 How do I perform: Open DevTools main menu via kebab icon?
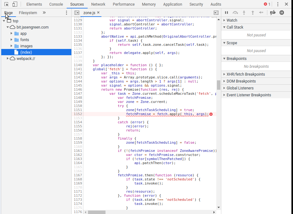coord(278,4)
